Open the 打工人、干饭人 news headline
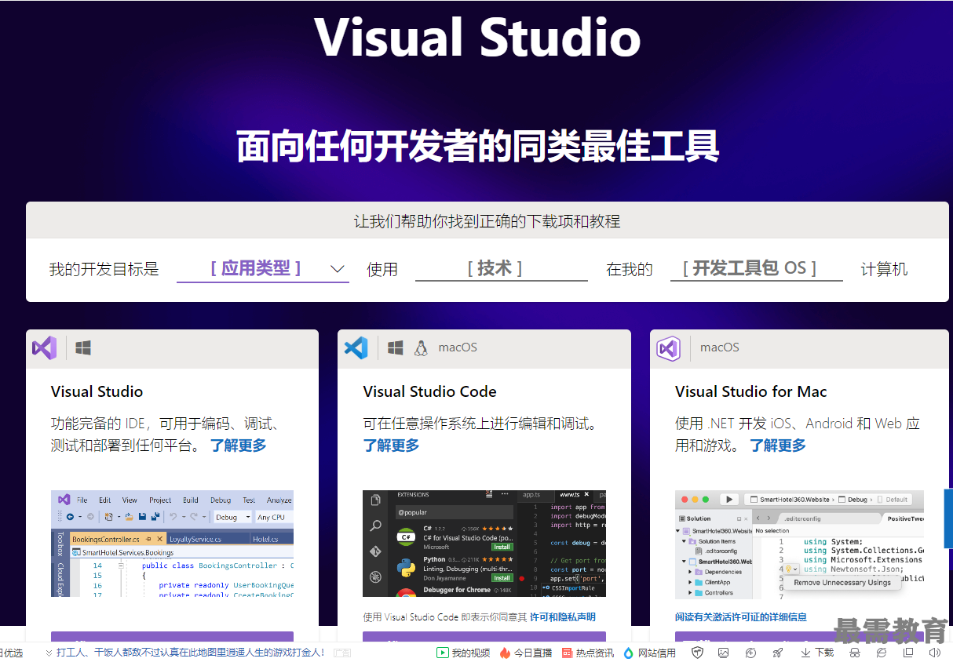Viewport: 953px width, 662px height. (189, 653)
